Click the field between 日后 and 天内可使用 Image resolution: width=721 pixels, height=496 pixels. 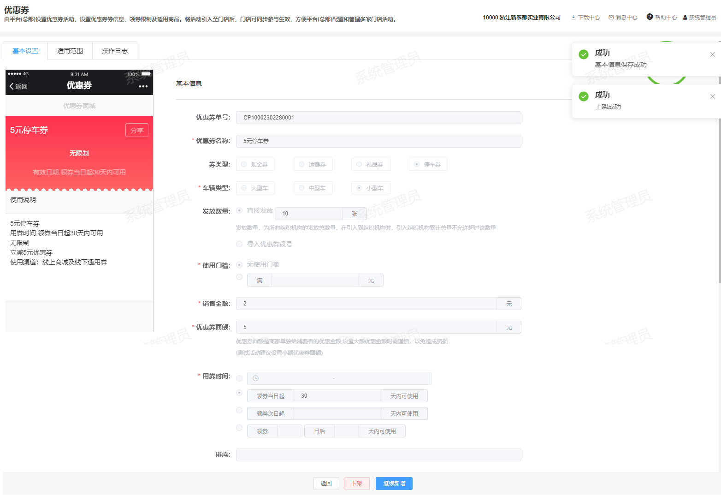point(347,431)
